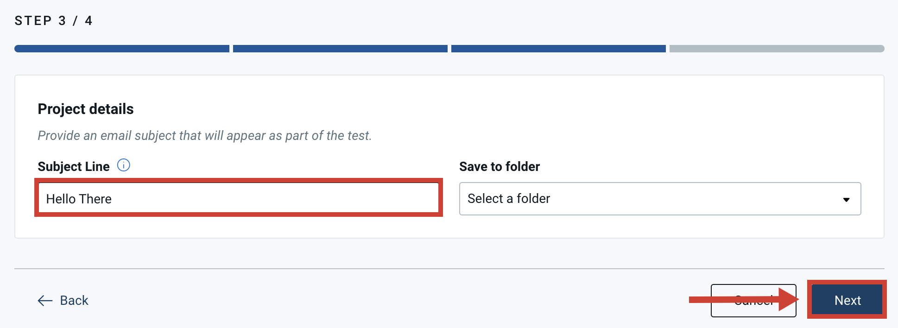This screenshot has height=328, width=898.
Task: Click the highlighted Next button border
Action: (847, 282)
